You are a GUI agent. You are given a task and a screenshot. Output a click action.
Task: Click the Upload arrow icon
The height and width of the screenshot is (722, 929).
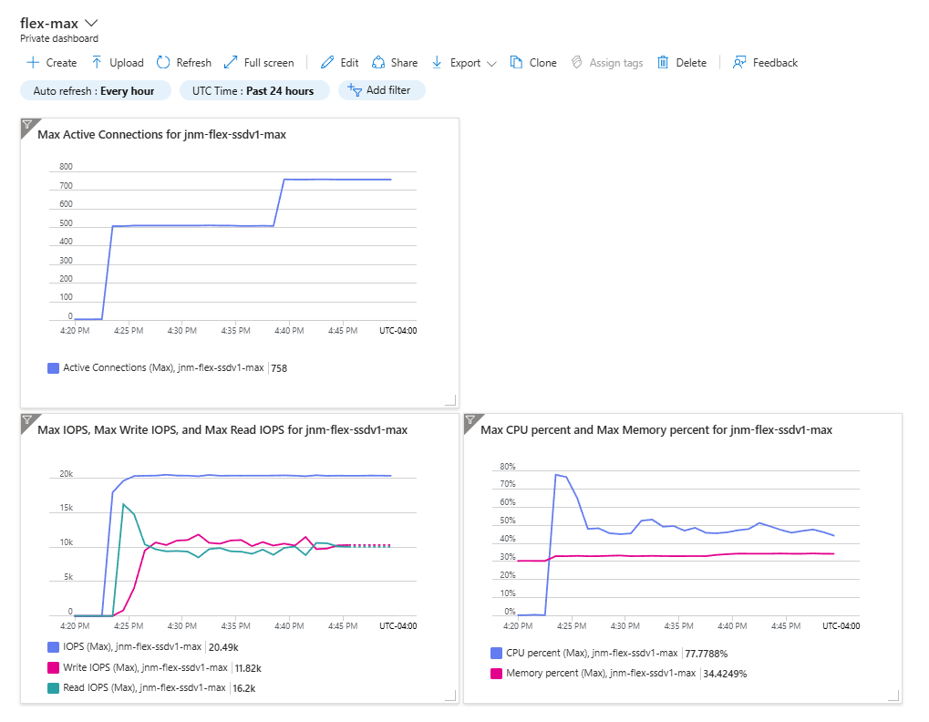tap(97, 62)
